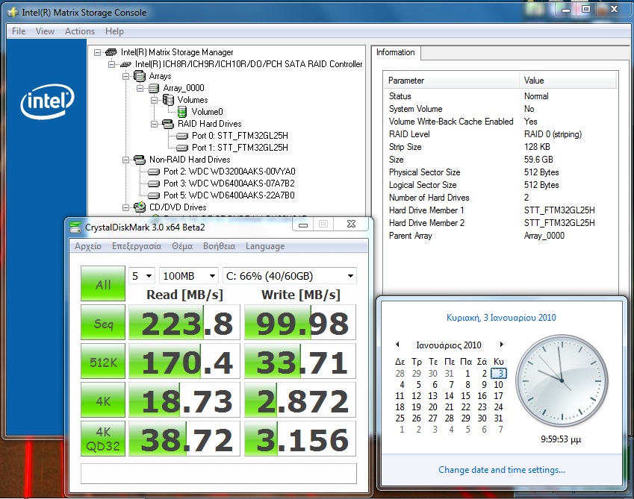Click the RAID Level row in Information
The image size is (634, 499).
coord(500,134)
